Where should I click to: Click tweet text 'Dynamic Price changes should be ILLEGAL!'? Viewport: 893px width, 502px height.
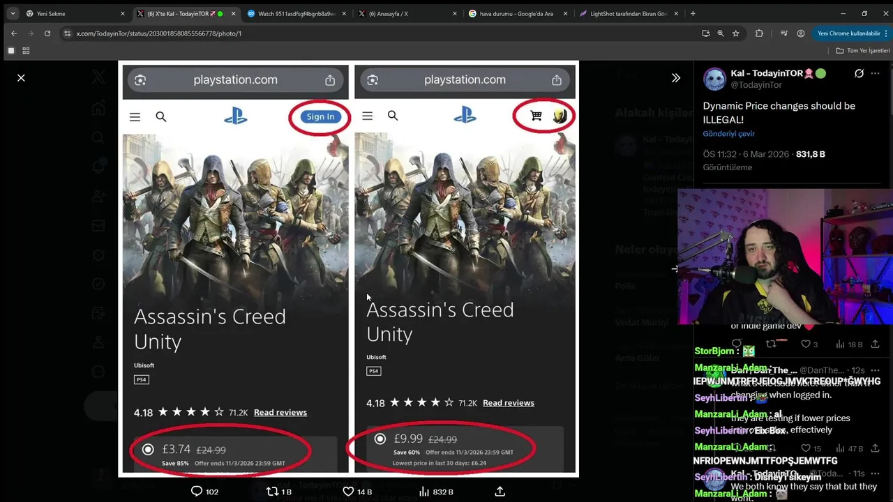pos(779,112)
